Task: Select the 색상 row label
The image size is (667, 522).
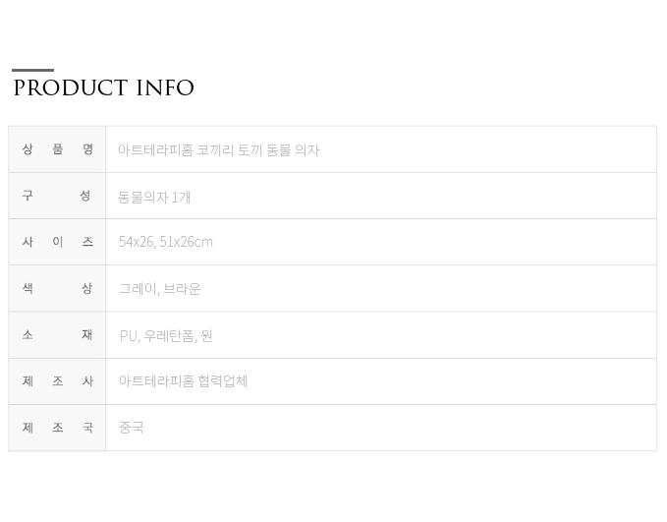Action: (x=57, y=288)
